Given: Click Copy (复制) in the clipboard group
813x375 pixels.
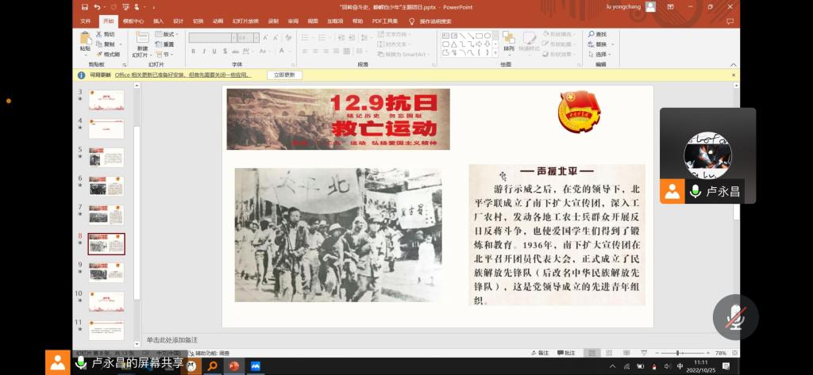Looking at the screenshot, I should click(x=106, y=44).
